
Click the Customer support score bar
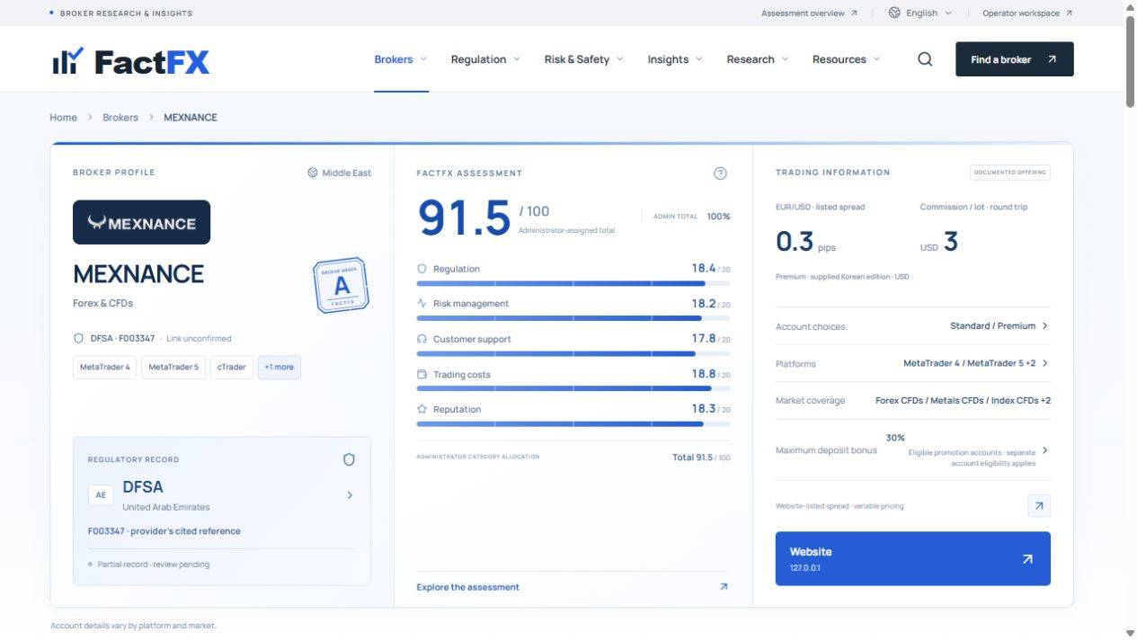(573, 353)
